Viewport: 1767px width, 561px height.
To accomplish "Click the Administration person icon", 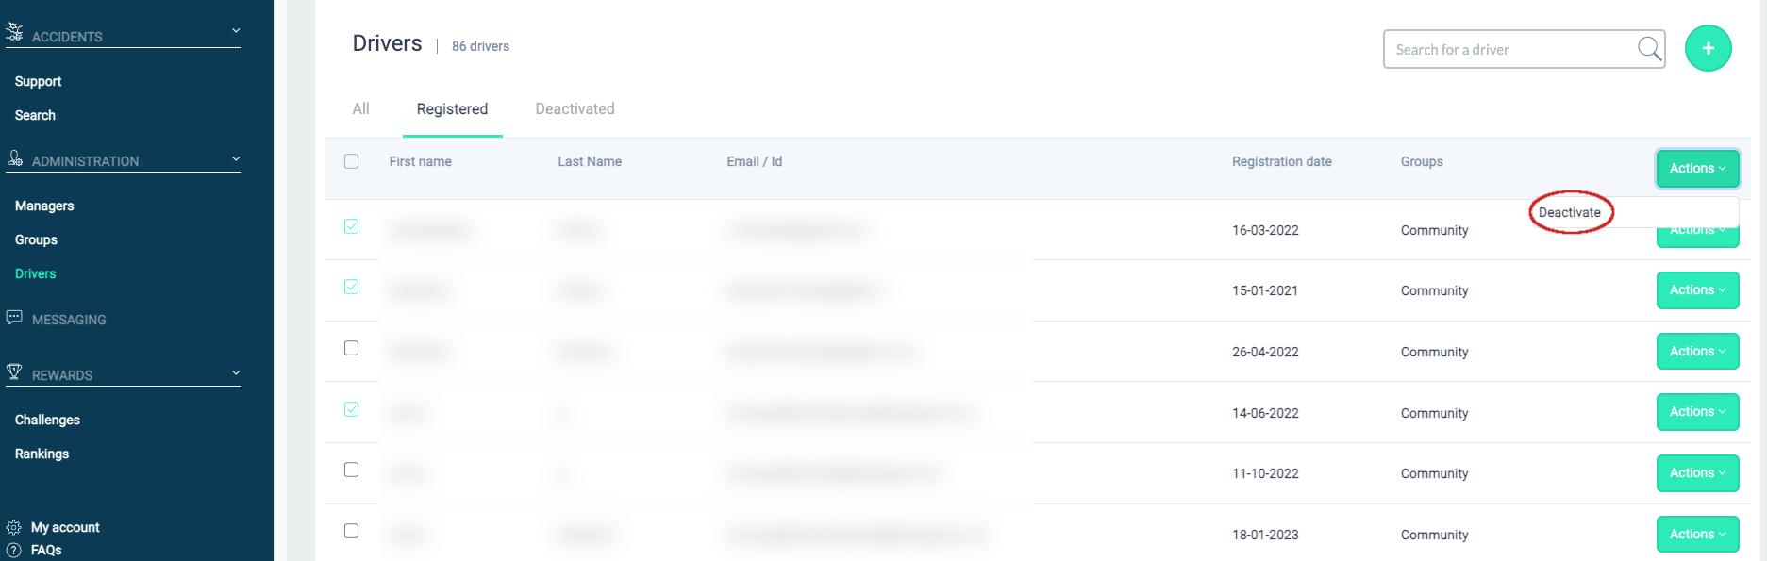I will [14, 157].
